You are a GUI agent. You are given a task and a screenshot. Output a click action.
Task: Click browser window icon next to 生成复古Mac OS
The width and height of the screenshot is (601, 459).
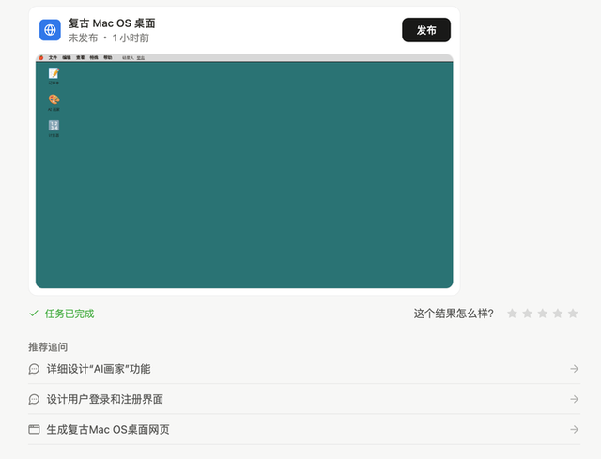pyautogui.click(x=34, y=430)
